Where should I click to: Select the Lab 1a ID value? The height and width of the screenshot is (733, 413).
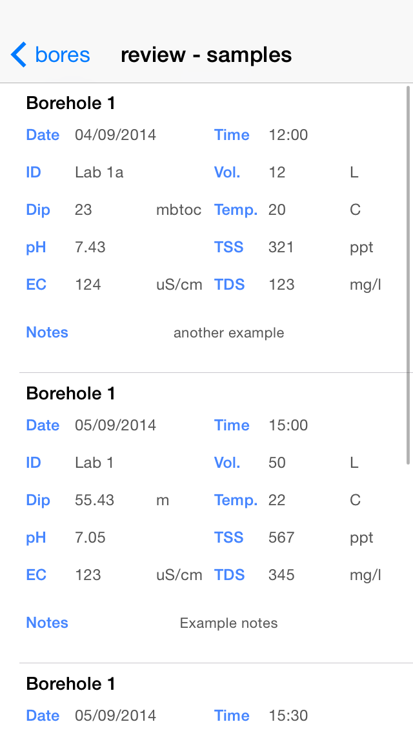pyautogui.click(x=99, y=172)
